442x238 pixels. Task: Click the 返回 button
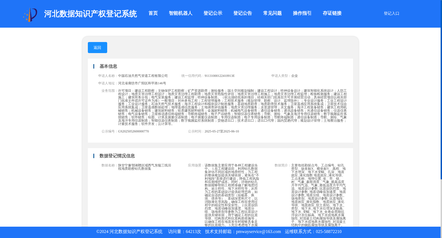[98, 48]
